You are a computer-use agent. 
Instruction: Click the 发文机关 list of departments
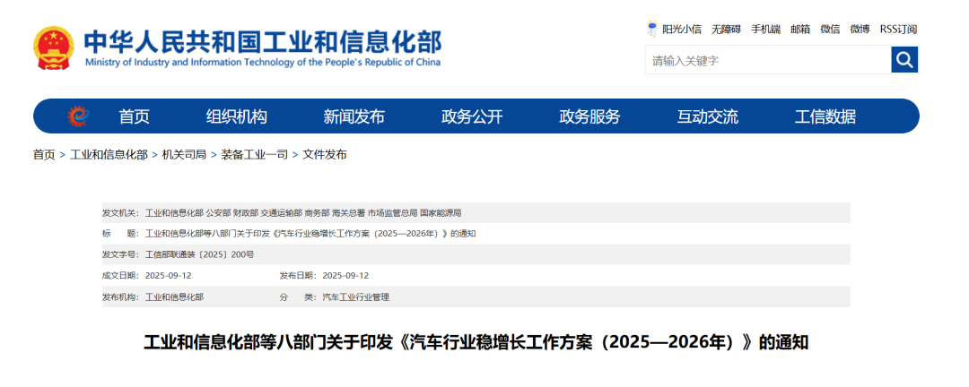coord(303,213)
